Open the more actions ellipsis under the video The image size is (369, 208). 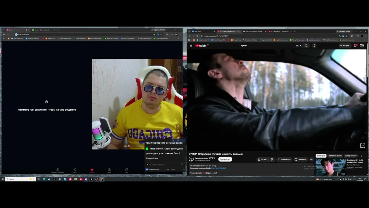tap(311, 159)
